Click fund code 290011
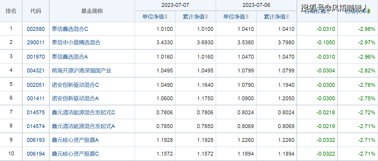378x161 pixels. click(36, 42)
